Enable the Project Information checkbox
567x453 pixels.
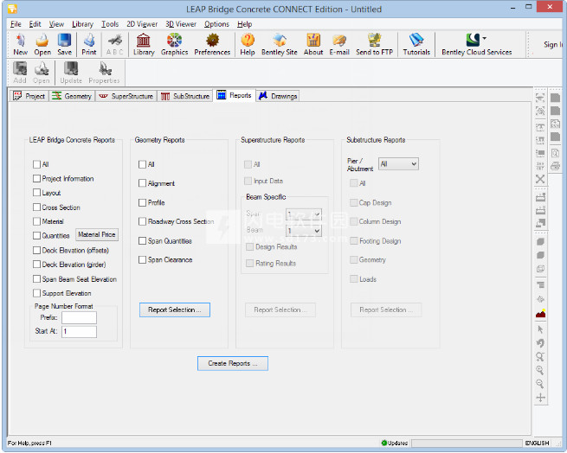pos(36,178)
